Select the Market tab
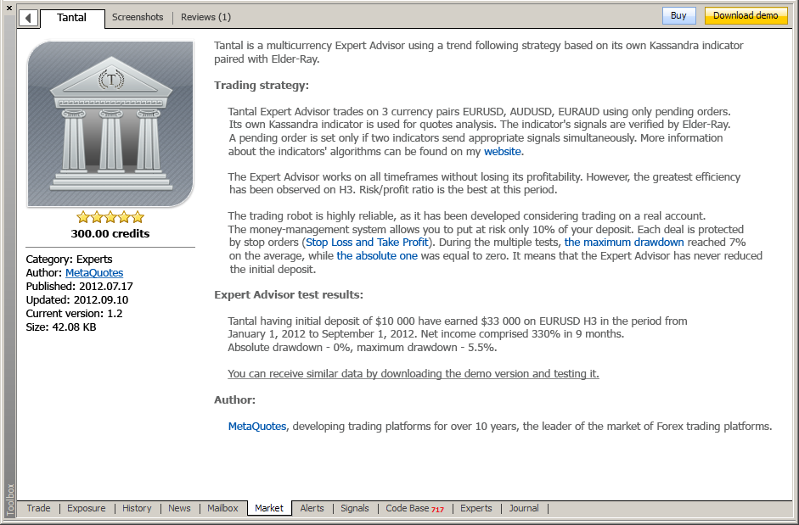This screenshot has width=799, height=525. 269,508
